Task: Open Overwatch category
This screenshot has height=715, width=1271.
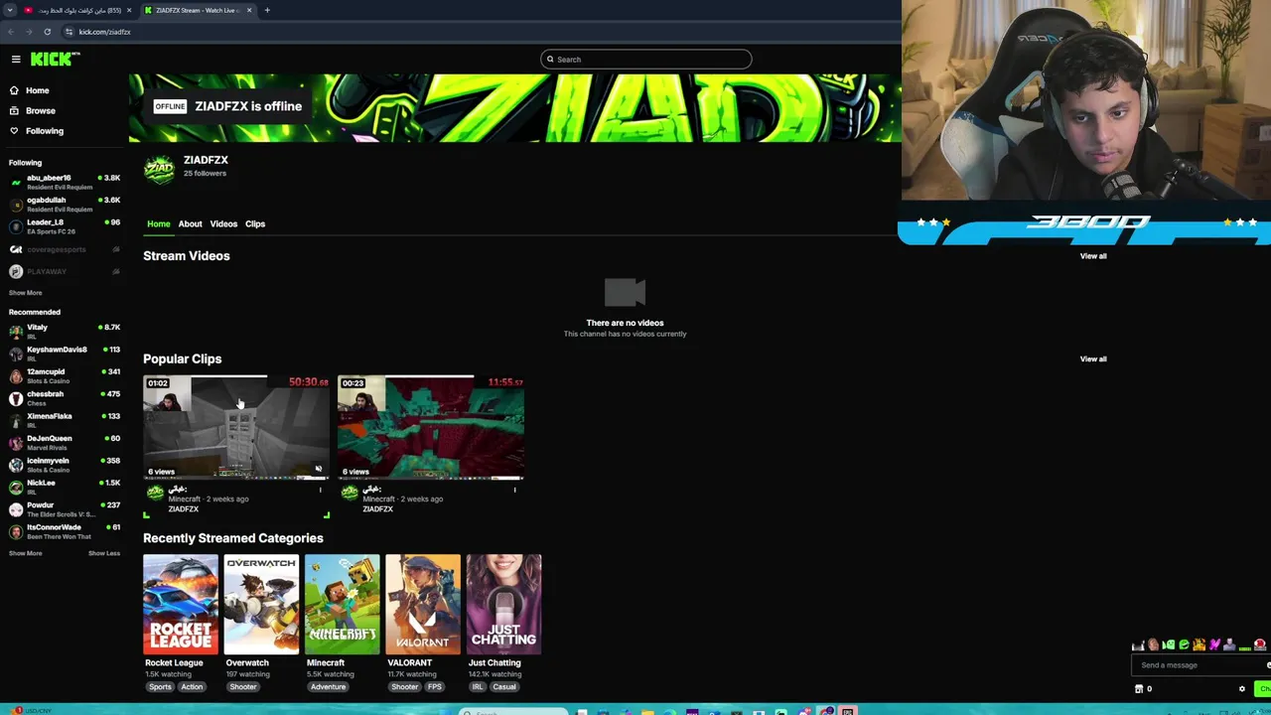Action: [261, 605]
